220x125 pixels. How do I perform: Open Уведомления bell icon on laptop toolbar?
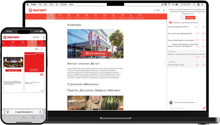pos(131,15)
